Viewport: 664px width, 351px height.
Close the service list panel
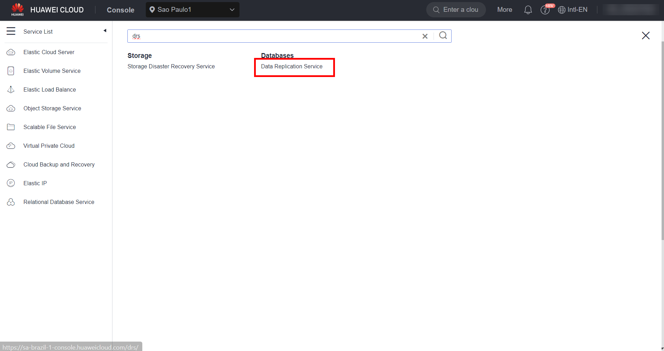[645, 35]
